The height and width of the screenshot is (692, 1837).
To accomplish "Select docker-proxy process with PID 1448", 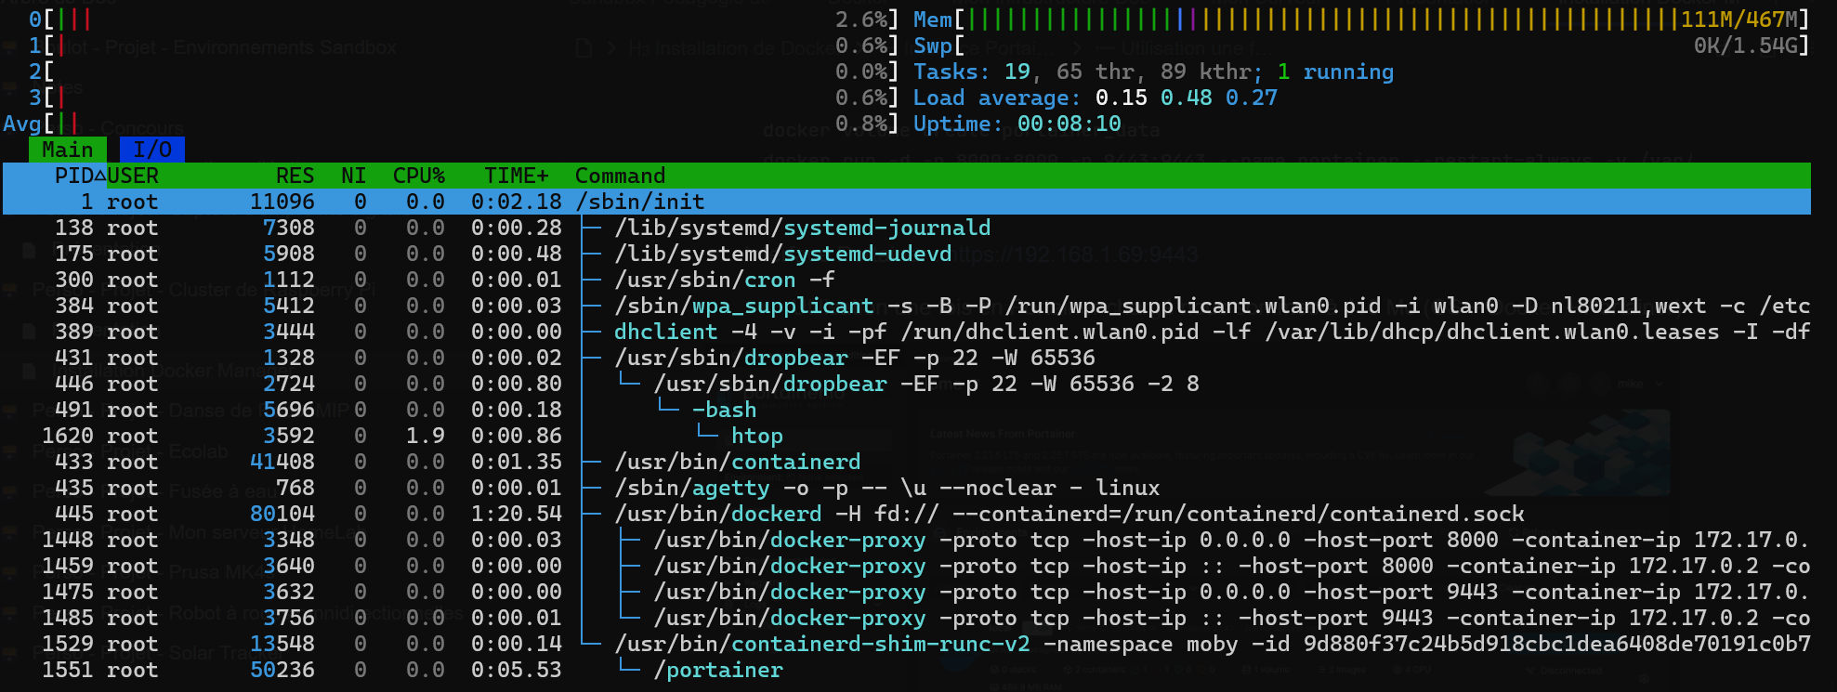I will tap(907, 540).
